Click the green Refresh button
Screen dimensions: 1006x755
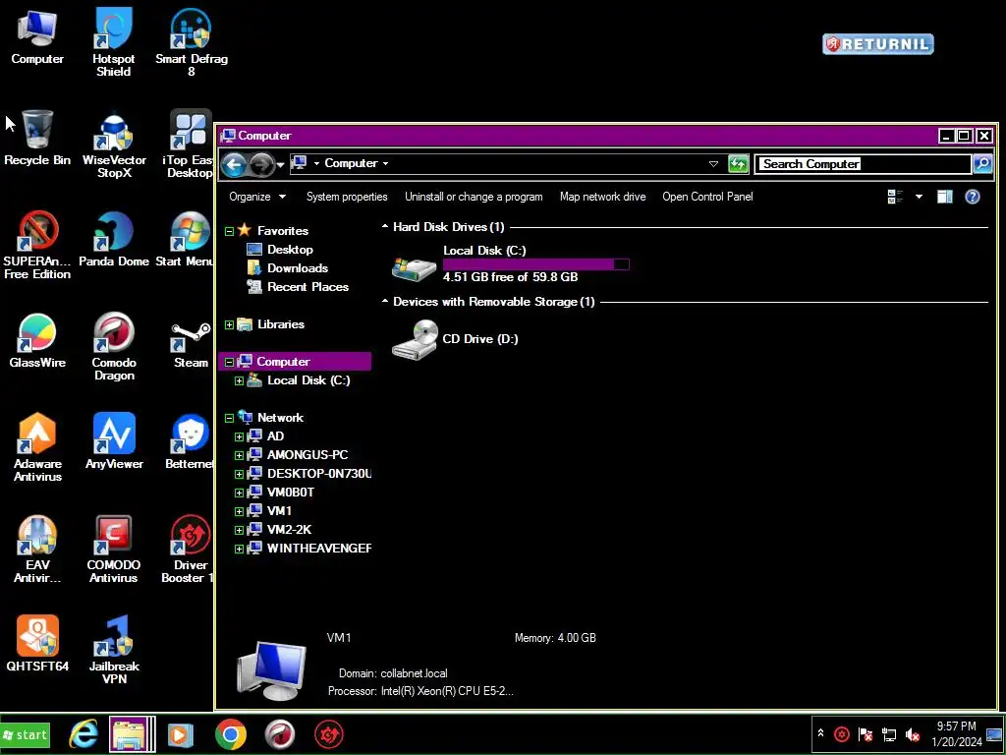tap(739, 164)
